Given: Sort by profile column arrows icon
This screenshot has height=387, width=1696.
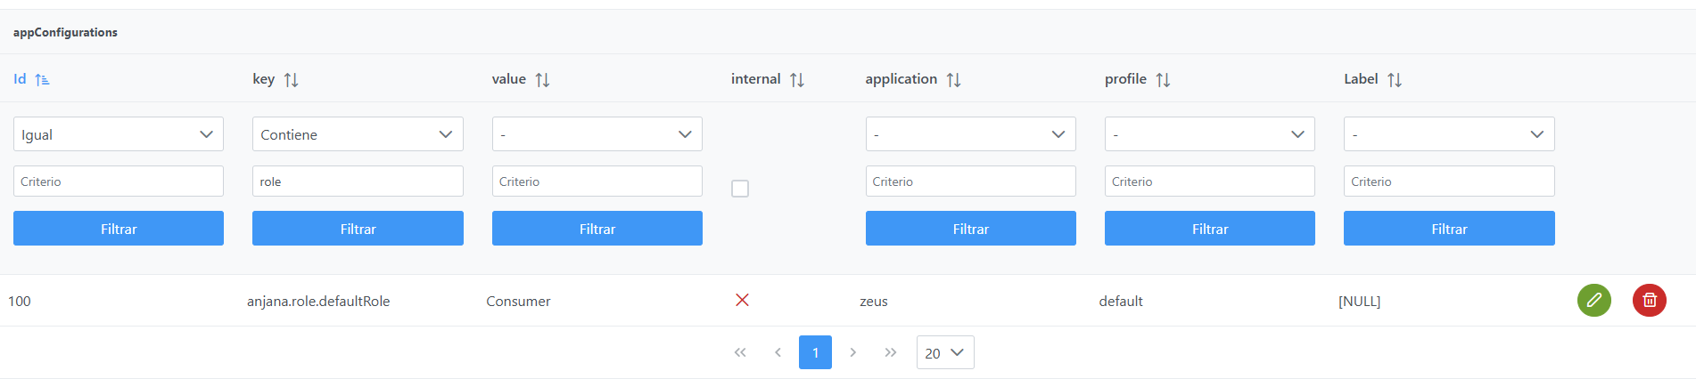Looking at the screenshot, I should click(x=1163, y=80).
